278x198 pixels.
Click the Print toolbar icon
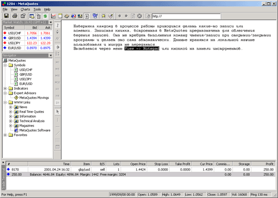pos(15,16)
